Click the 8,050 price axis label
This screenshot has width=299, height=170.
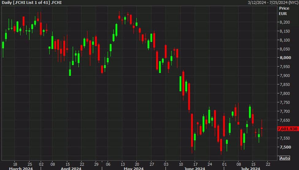pos(285,49)
